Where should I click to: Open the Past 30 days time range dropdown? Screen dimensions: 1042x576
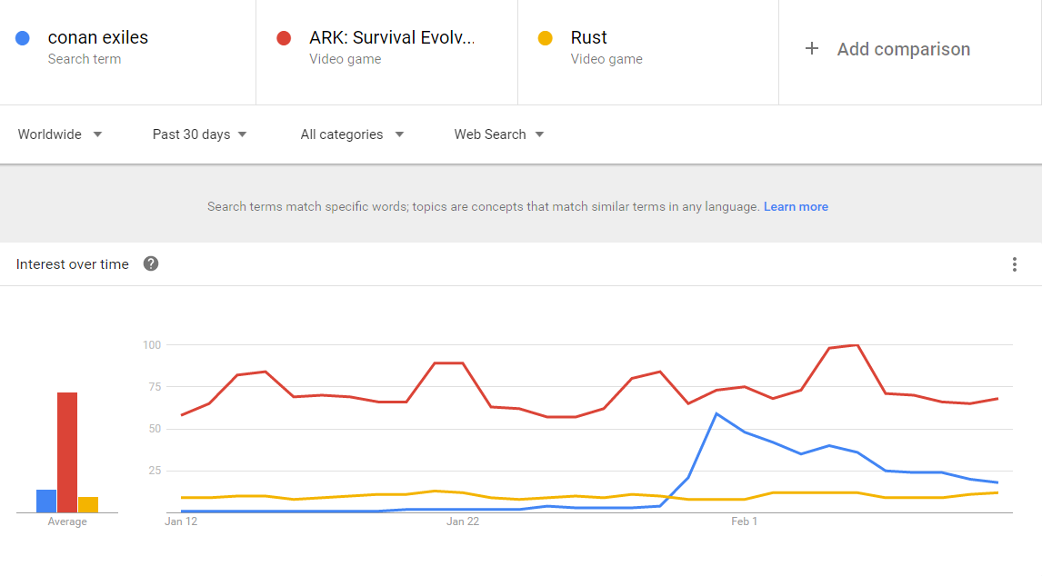[x=199, y=134]
